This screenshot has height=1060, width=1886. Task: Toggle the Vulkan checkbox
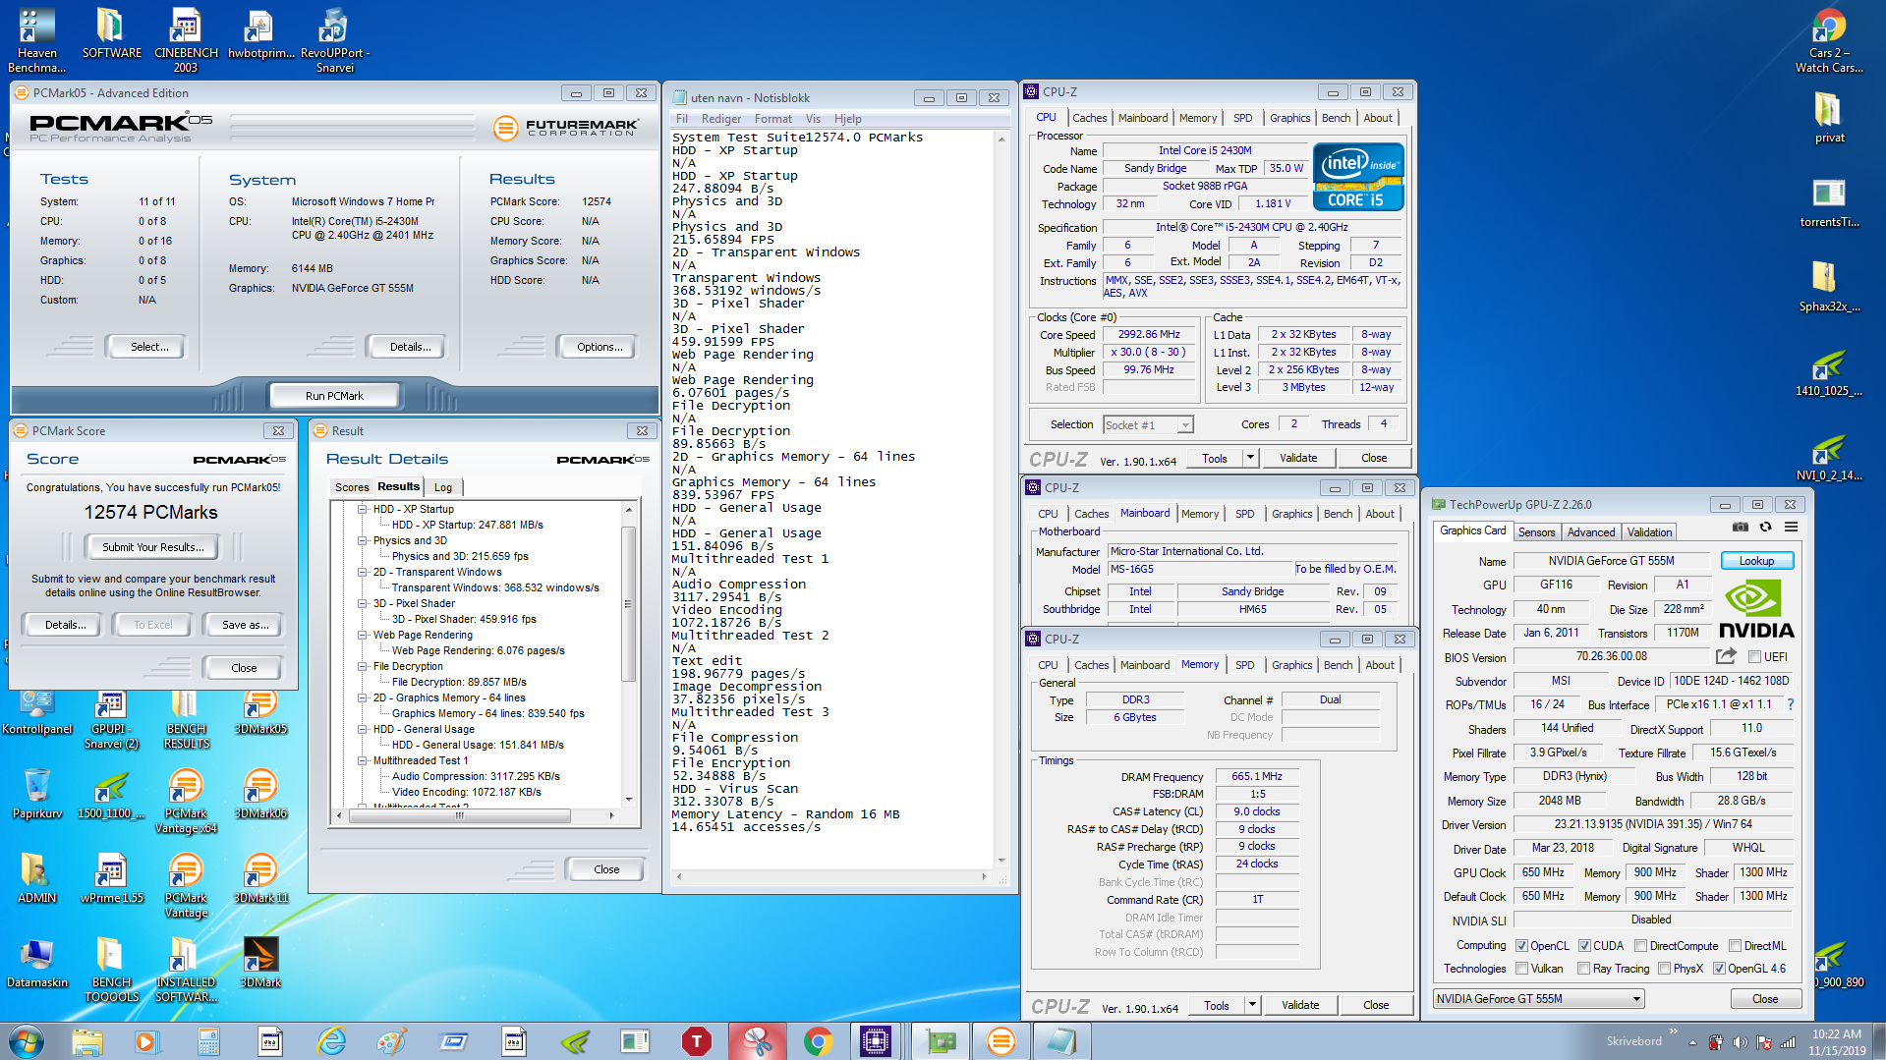[x=1521, y=969]
